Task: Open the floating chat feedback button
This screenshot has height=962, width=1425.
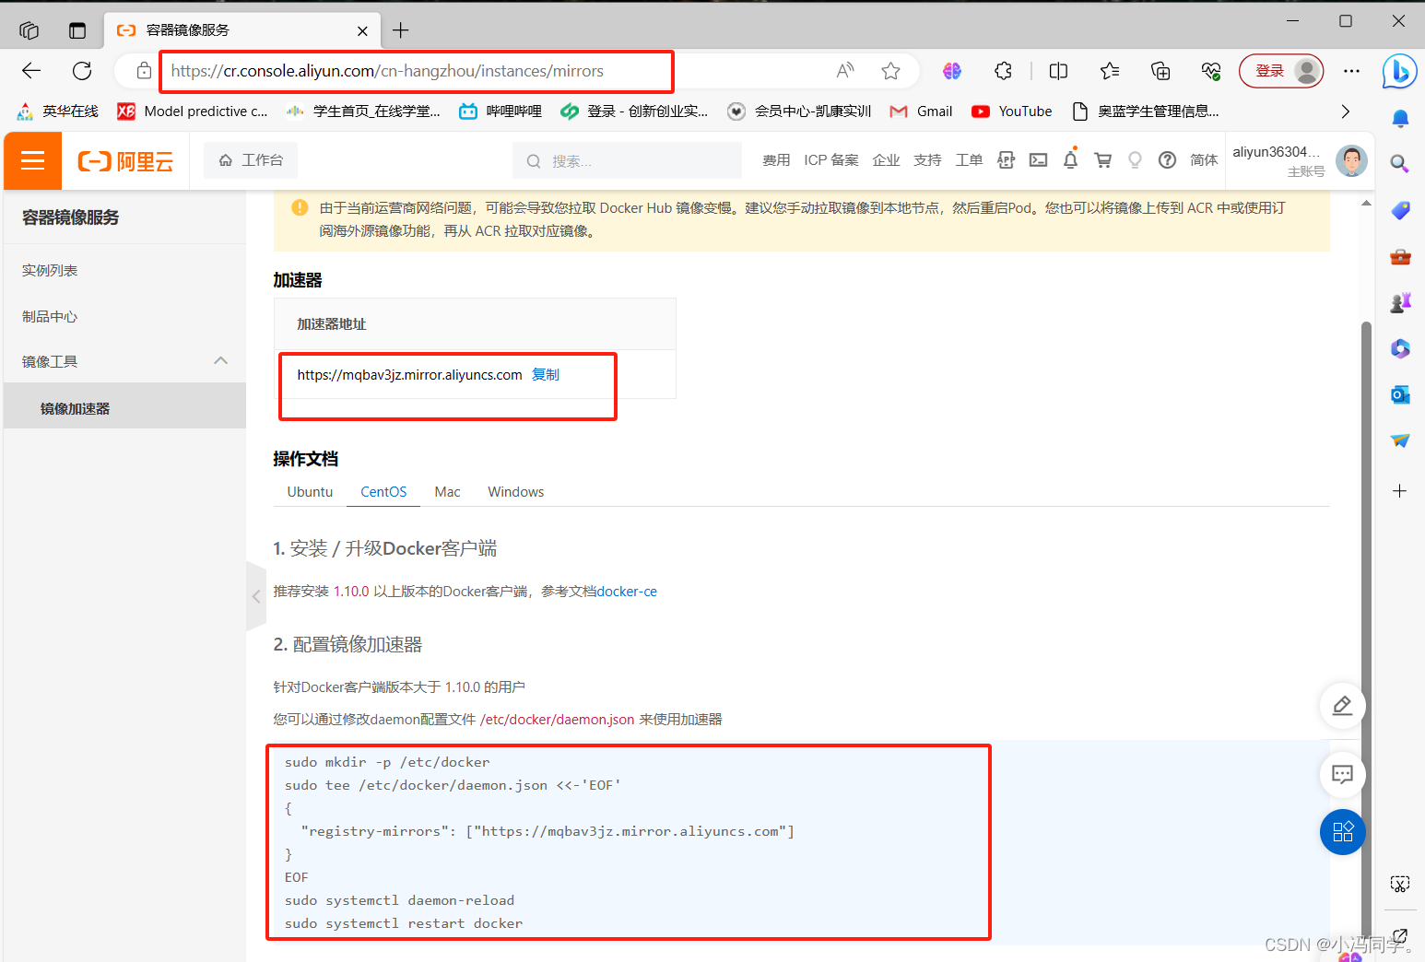Action: click(1342, 774)
